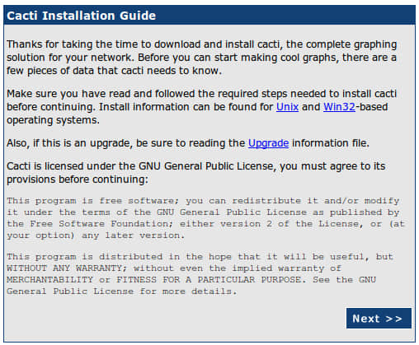Viewport: 419px width, 345px height.
Task: Click the 'Also, if this is an upgrade' text
Action: 188,143
